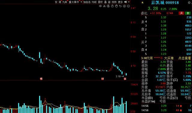The height and width of the screenshot is (113, 192).
Task: Open the 点击查看 link
Action: click(184, 58)
